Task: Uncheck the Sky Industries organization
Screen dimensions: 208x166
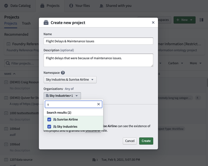Action: 49,127
